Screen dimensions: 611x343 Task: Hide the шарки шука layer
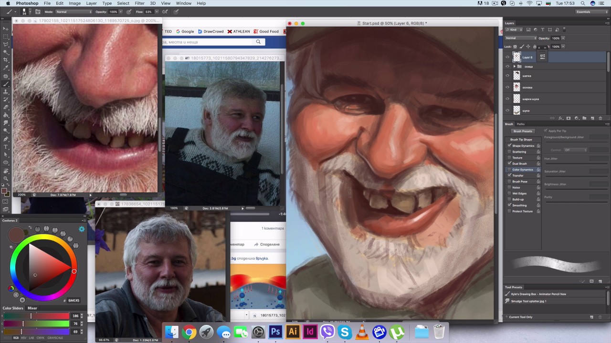(507, 99)
